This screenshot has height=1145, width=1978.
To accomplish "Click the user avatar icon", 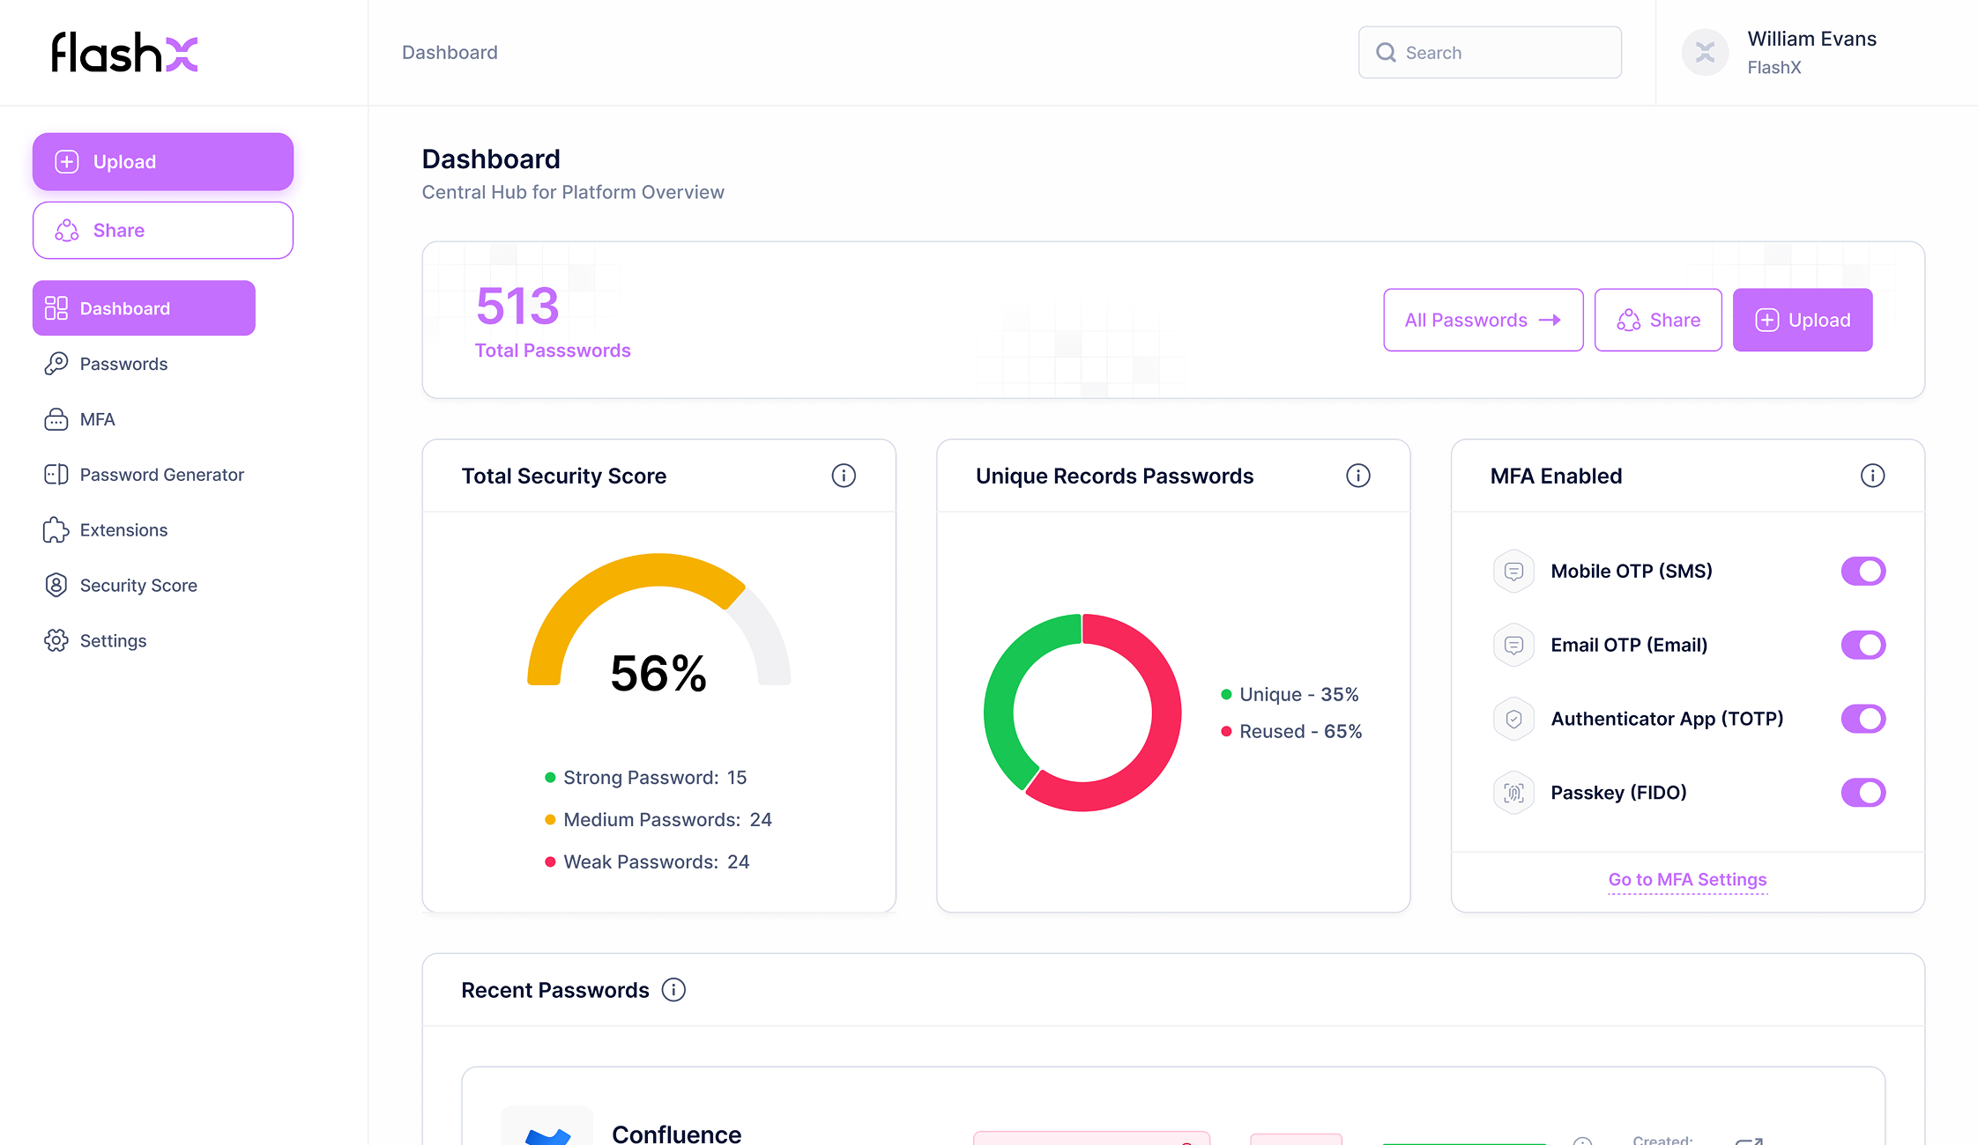I will pos(1705,53).
